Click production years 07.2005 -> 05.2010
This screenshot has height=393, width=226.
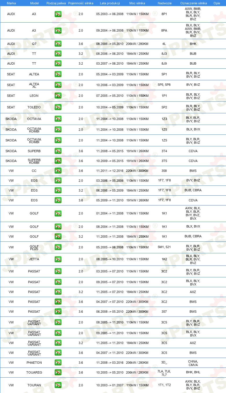click(x=110, y=96)
